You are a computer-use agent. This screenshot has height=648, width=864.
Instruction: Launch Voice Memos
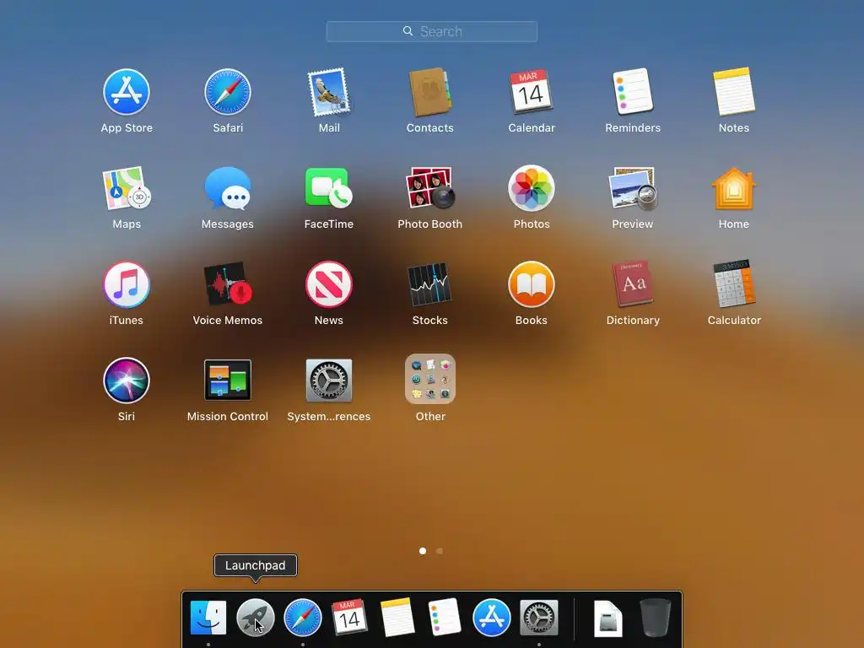(x=228, y=284)
